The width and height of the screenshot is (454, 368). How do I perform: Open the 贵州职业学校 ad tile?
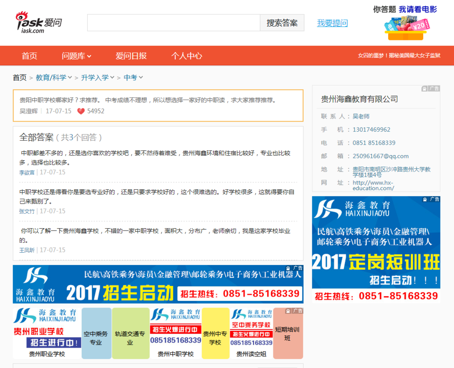[47, 333]
